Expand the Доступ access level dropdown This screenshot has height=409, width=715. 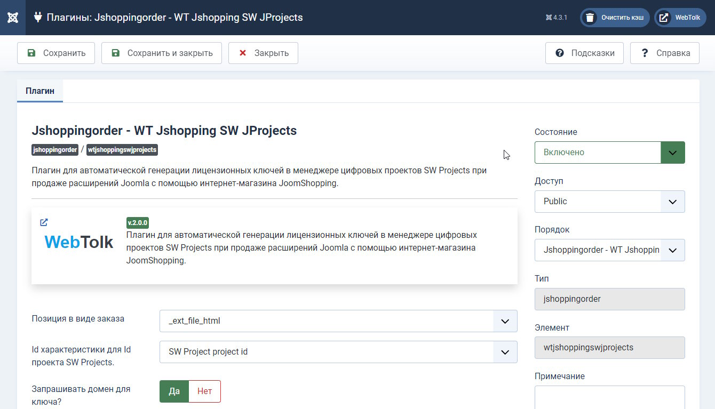click(x=609, y=202)
